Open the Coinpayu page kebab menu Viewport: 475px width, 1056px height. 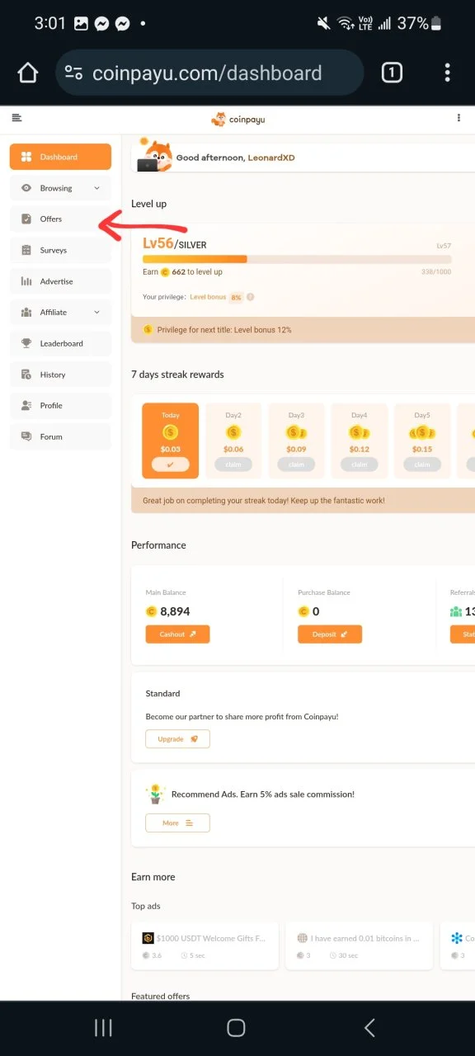459,118
